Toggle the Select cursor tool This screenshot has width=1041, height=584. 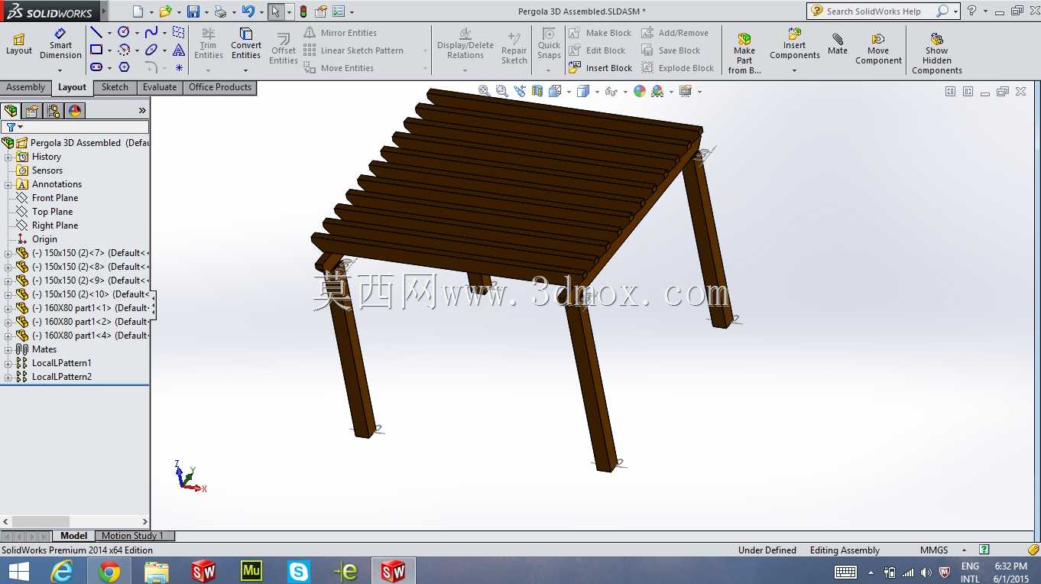point(275,11)
